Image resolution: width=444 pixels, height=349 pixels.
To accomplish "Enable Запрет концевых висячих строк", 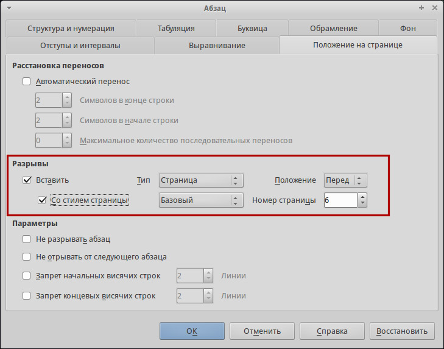I will pos(27,296).
